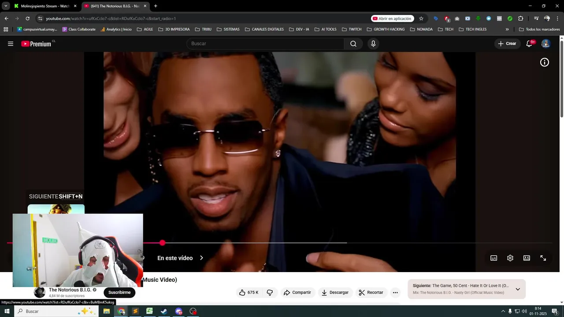Image resolution: width=564 pixels, height=317 pixels.
Task: Show video info card icon
Action: click(x=545, y=63)
